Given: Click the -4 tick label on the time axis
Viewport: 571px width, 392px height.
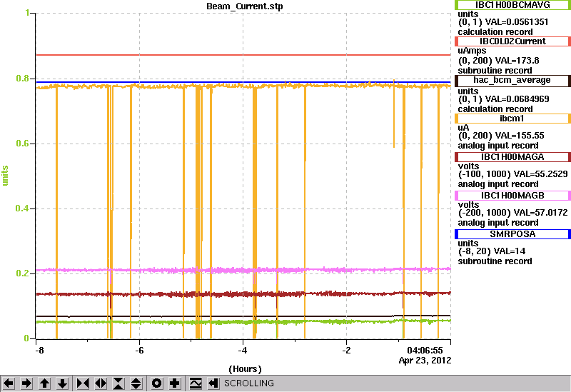Looking at the screenshot, I should 243,351.
